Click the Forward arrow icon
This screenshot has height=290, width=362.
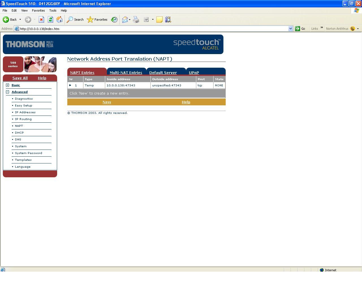pos(28,20)
